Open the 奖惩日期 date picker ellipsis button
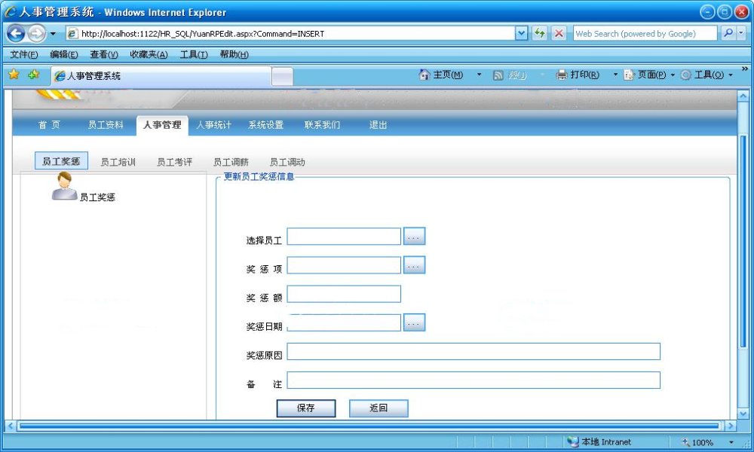This screenshot has width=754, height=452. pos(415,322)
